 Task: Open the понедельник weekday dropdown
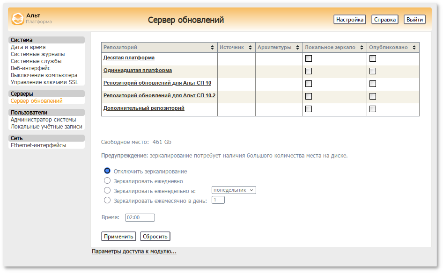(233, 190)
